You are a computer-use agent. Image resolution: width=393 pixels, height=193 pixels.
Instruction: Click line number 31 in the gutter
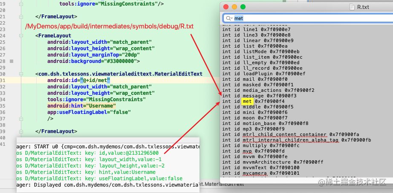click(x=3, y=80)
